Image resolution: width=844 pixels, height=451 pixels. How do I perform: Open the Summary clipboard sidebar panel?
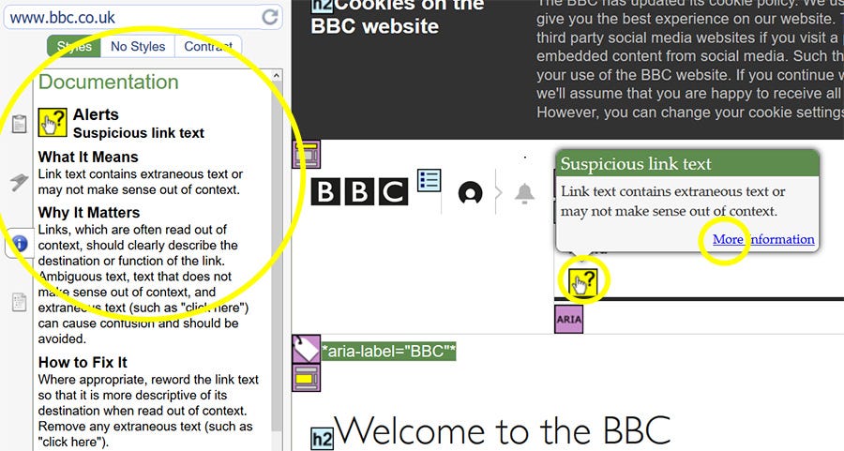(20, 124)
